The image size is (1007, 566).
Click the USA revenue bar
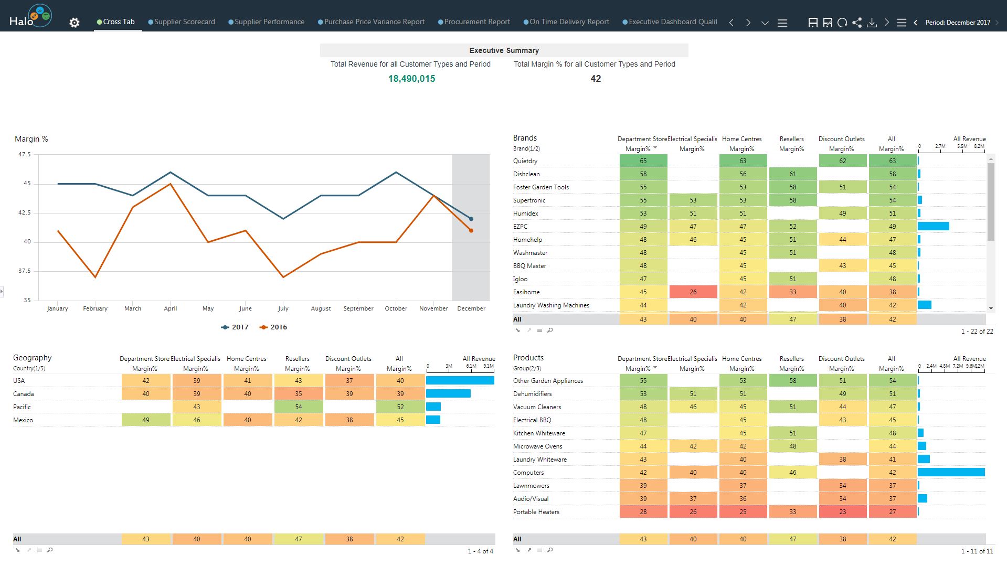460,381
